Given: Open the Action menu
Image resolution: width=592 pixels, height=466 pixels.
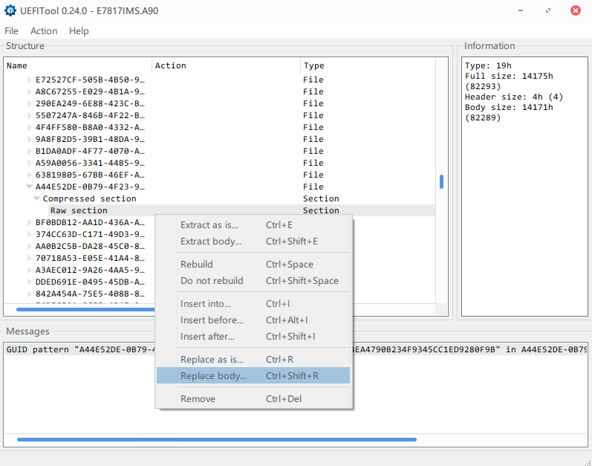Looking at the screenshot, I should [x=44, y=31].
